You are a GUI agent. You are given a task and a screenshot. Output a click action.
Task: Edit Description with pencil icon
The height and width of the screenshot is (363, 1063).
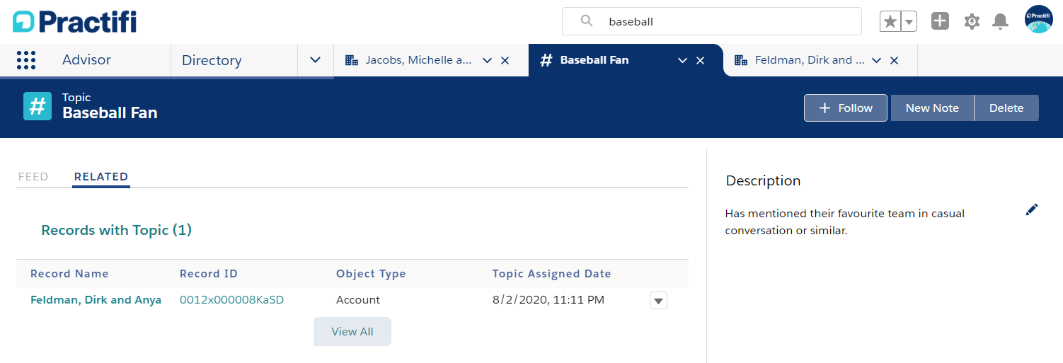(x=1032, y=209)
